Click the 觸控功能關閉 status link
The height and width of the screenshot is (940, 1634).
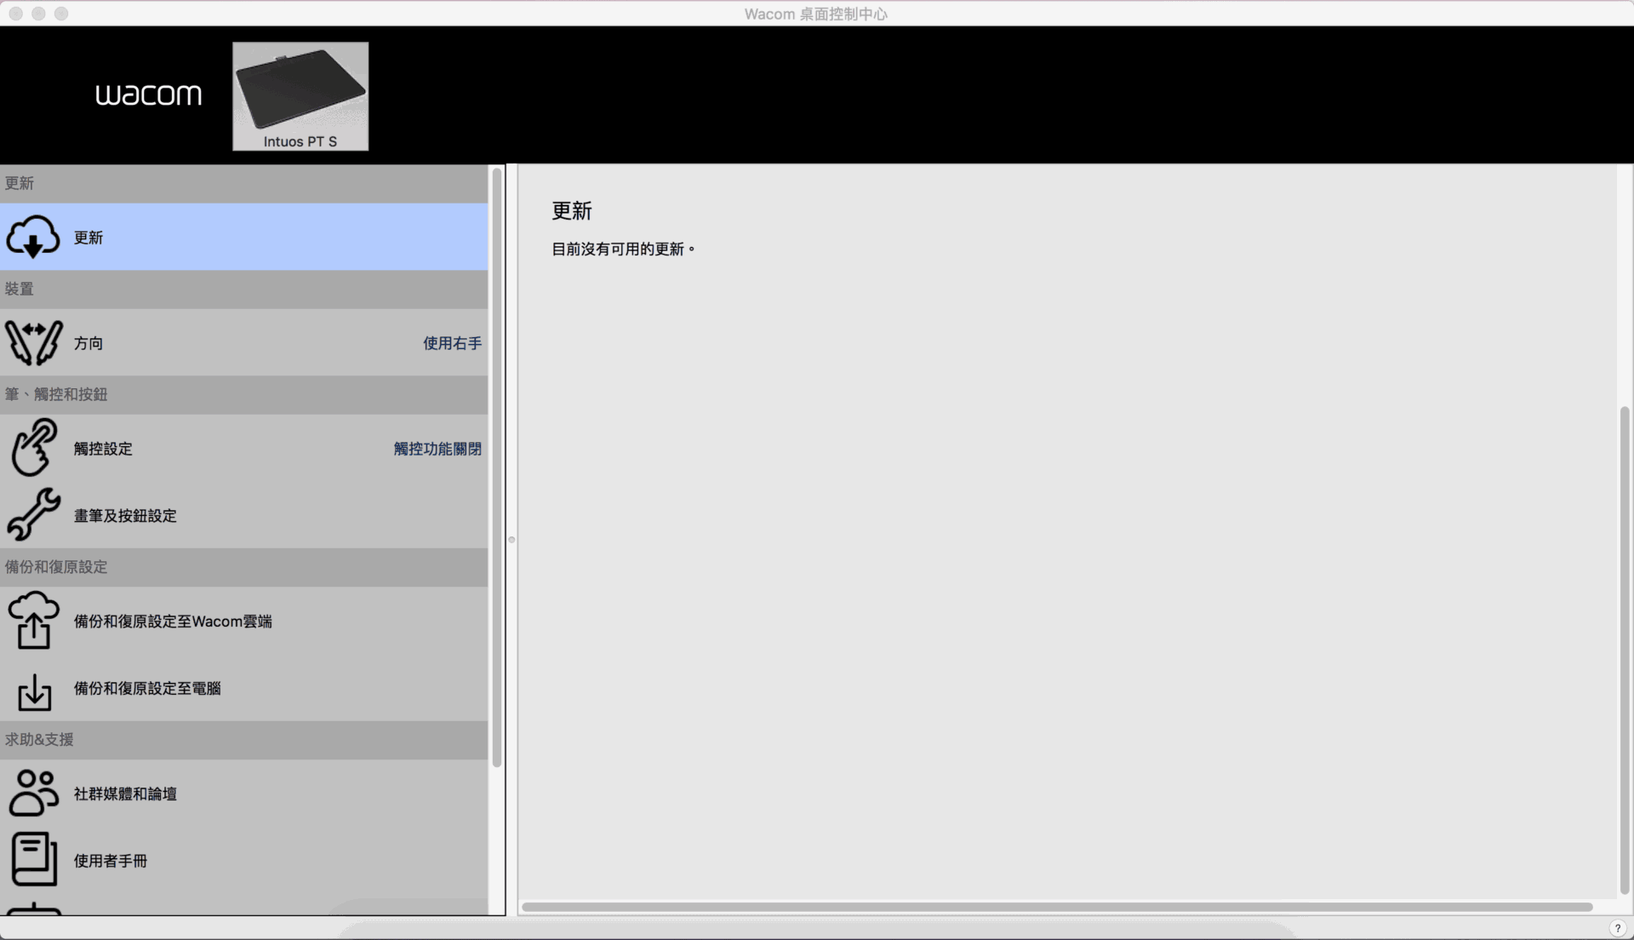437,449
